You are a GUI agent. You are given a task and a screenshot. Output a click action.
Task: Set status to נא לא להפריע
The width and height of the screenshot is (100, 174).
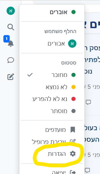click(52, 99)
